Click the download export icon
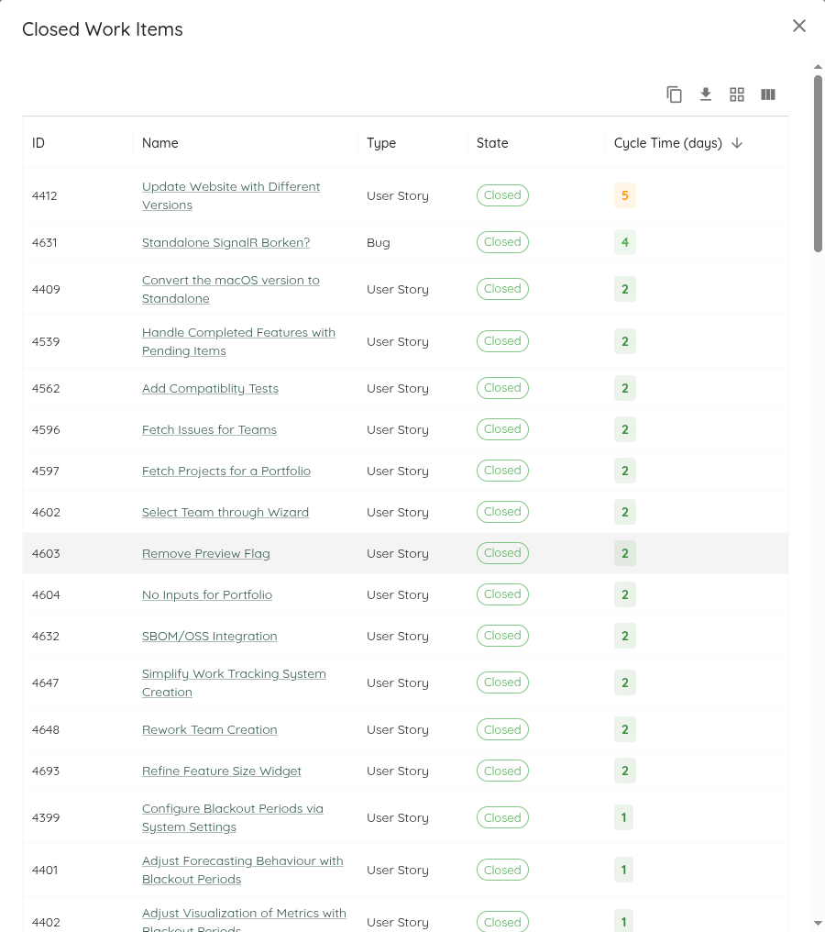825x932 pixels. [x=706, y=94]
